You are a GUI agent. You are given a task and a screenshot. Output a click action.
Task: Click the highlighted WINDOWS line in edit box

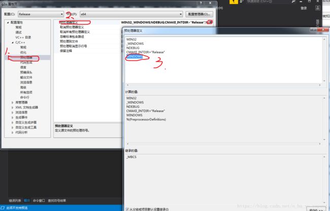pyautogui.click(x=135, y=56)
